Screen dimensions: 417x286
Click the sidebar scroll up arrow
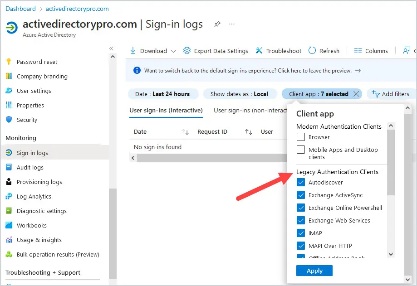tap(113, 57)
